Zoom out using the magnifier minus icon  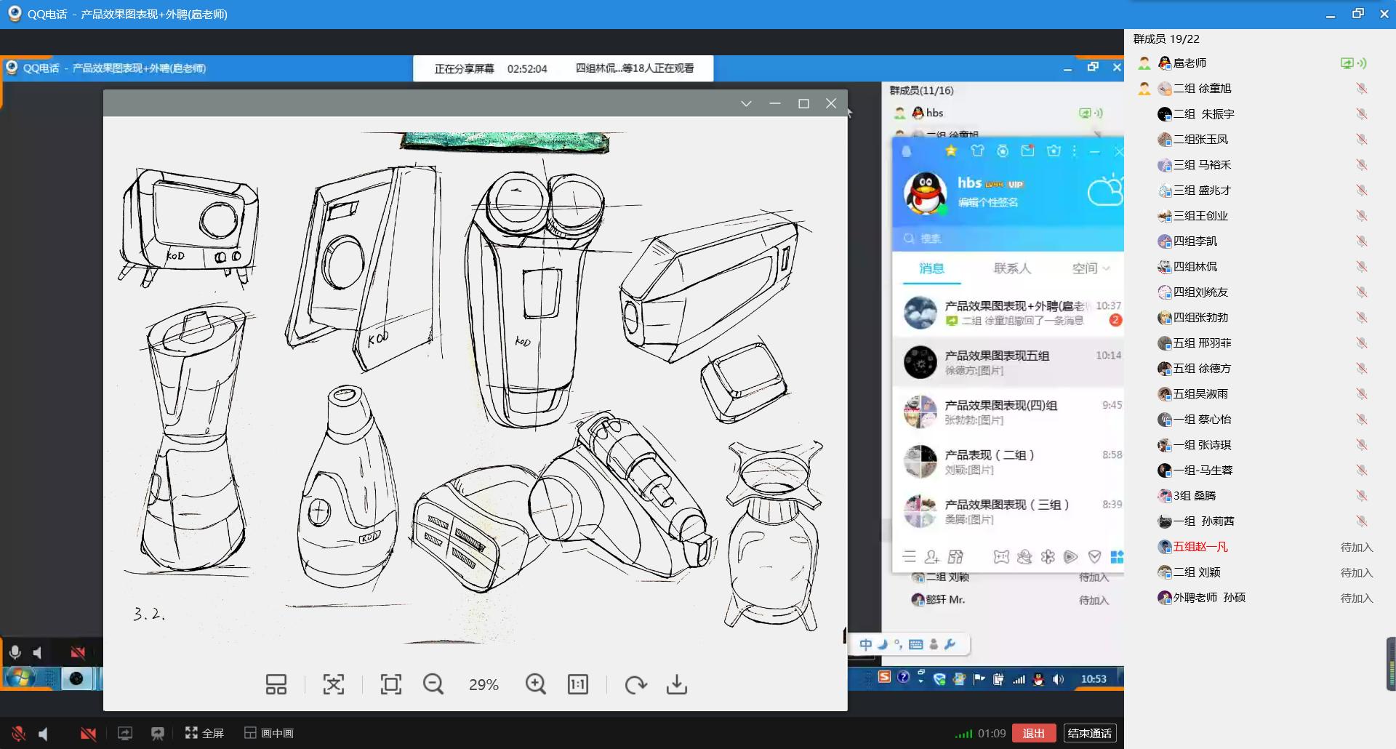coord(433,684)
